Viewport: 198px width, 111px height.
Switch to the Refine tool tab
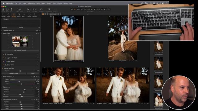click(29, 15)
